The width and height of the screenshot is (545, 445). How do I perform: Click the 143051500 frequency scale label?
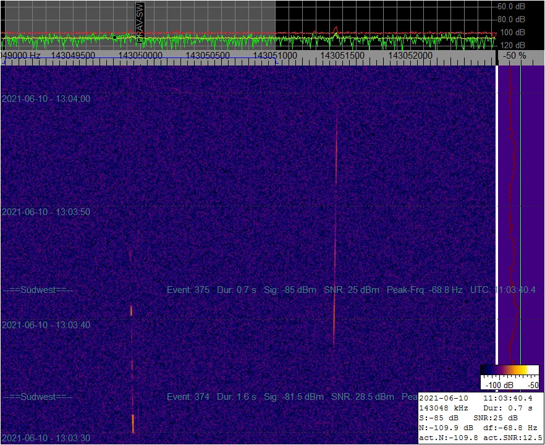pyautogui.click(x=342, y=56)
